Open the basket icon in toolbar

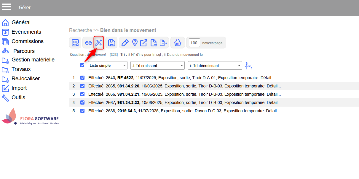178,43
